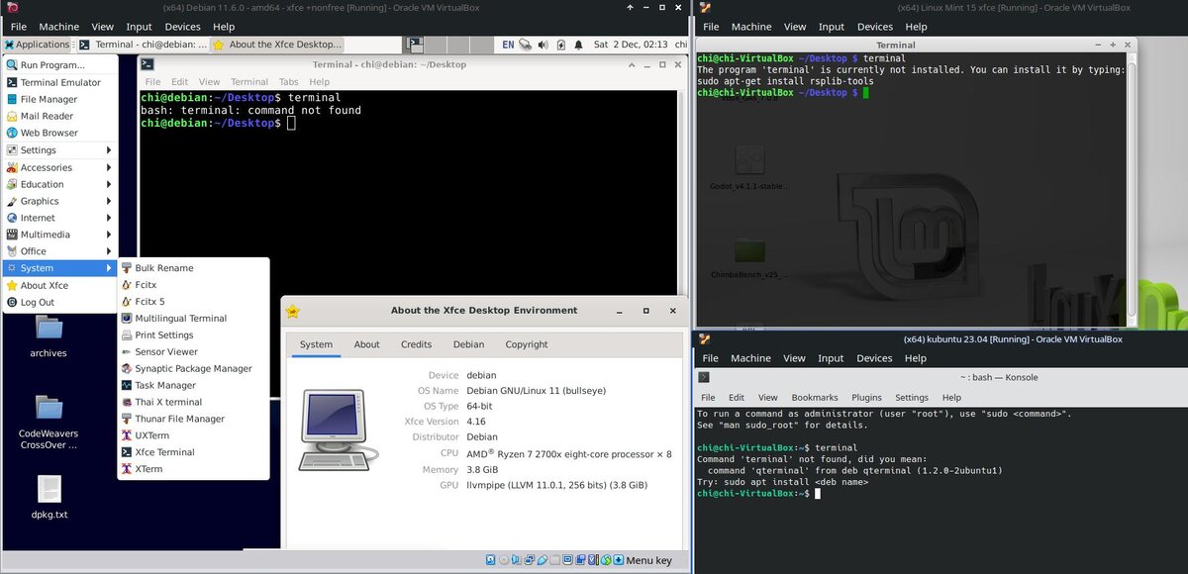Open Plugins menu in Konsole
This screenshot has width=1188, height=574.
point(866,398)
